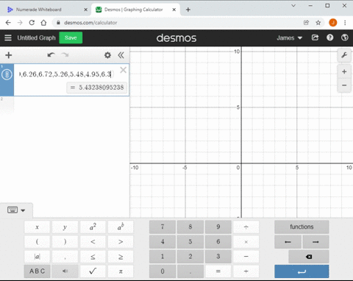Tap the pi key
Viewport: 353px width, 281px height.
tap(121, 271)
